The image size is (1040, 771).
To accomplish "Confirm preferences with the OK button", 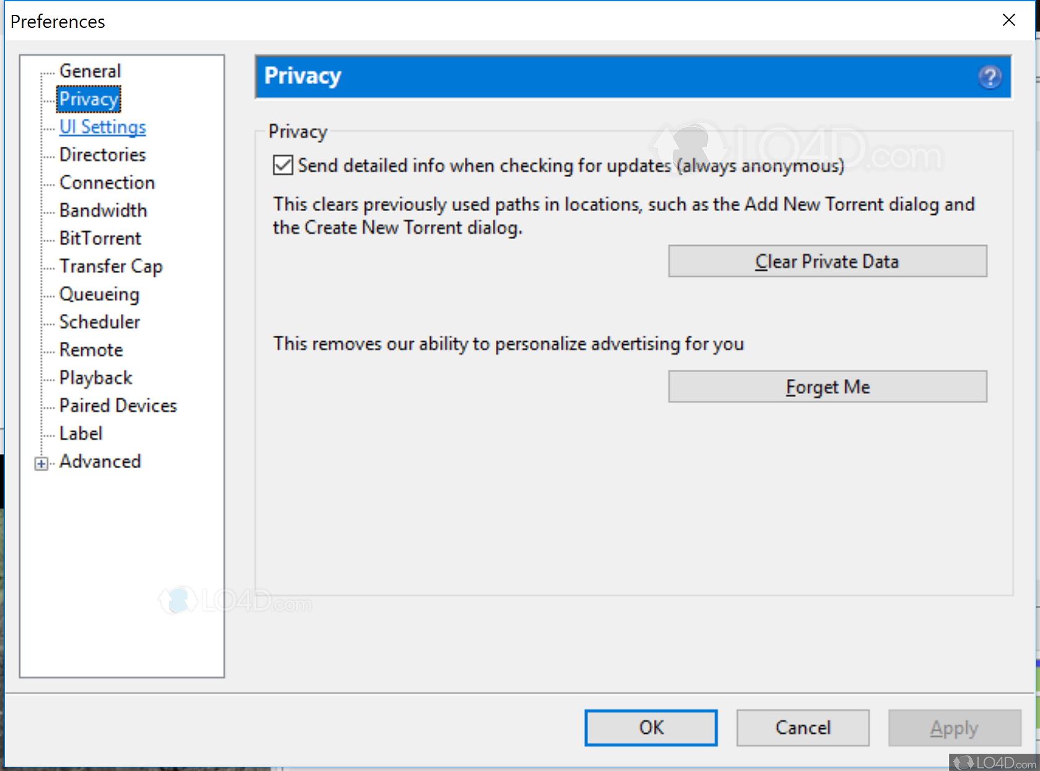I will (651, 728).
